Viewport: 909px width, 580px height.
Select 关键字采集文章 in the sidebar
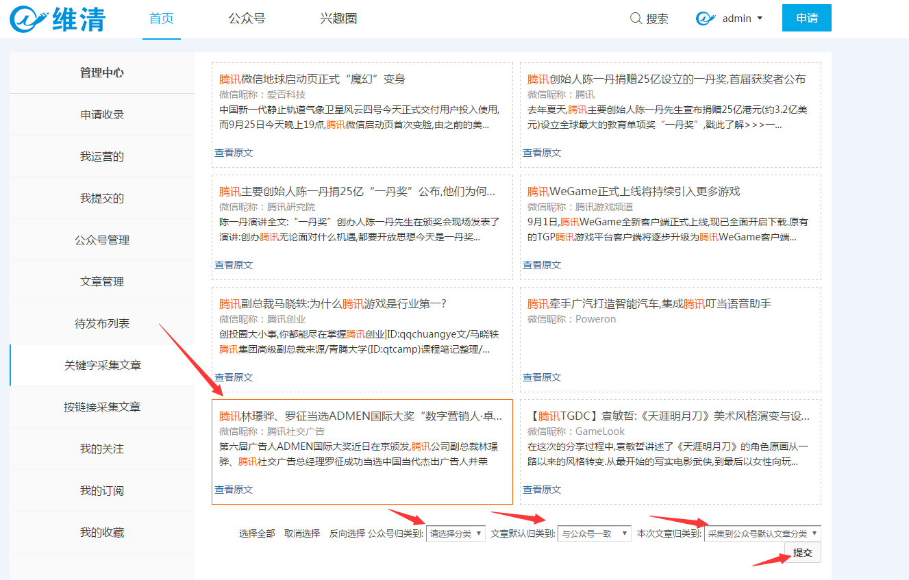pyautogui.click(x=102, y=365)
